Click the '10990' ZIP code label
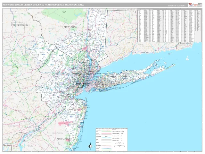This screenshot has width=205, height=154. (x=70, y=54)
